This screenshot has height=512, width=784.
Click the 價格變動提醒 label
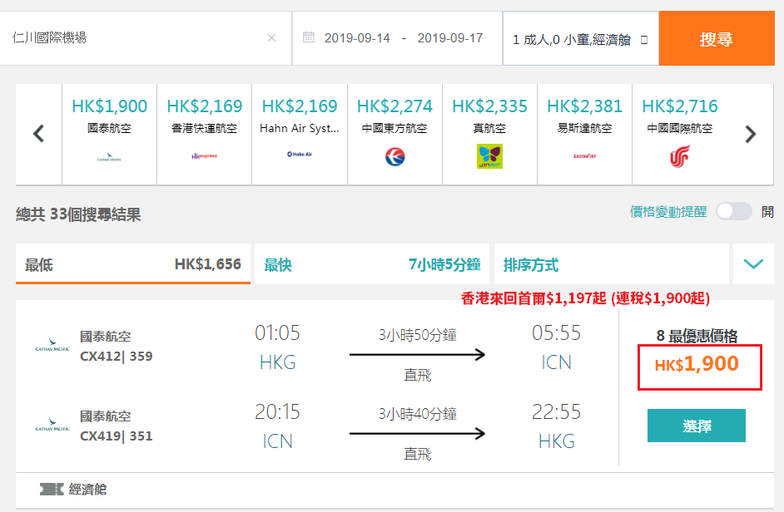tap(668, 212)
